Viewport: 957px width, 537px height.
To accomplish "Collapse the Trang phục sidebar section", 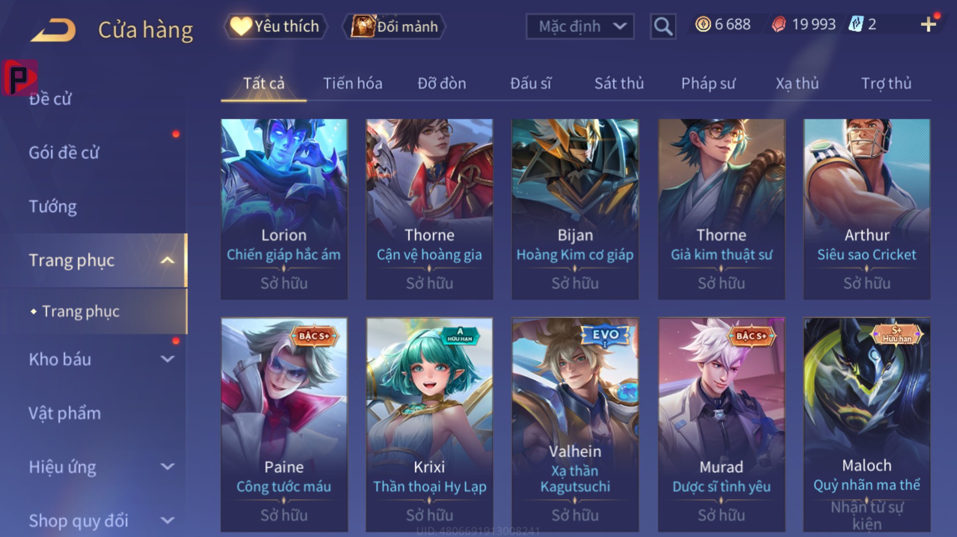I will (x=93, y=261).
